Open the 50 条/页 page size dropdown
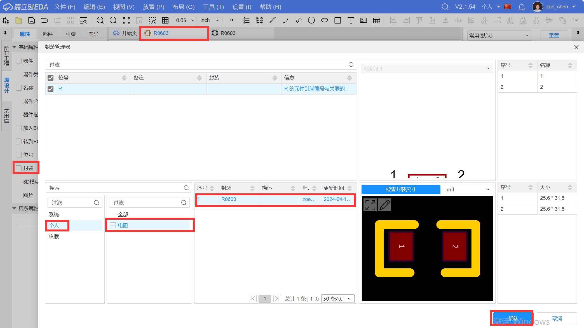 [x=338, y=299]
